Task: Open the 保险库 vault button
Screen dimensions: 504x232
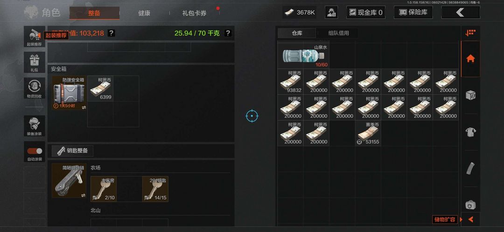Action: click(413, 13)
